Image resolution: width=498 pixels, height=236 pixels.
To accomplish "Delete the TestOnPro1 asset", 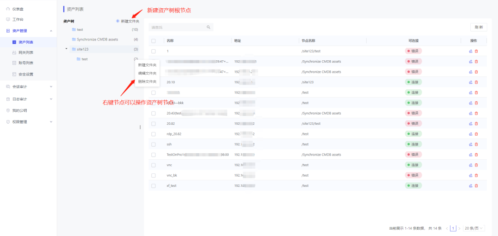I will pos(476,155).
